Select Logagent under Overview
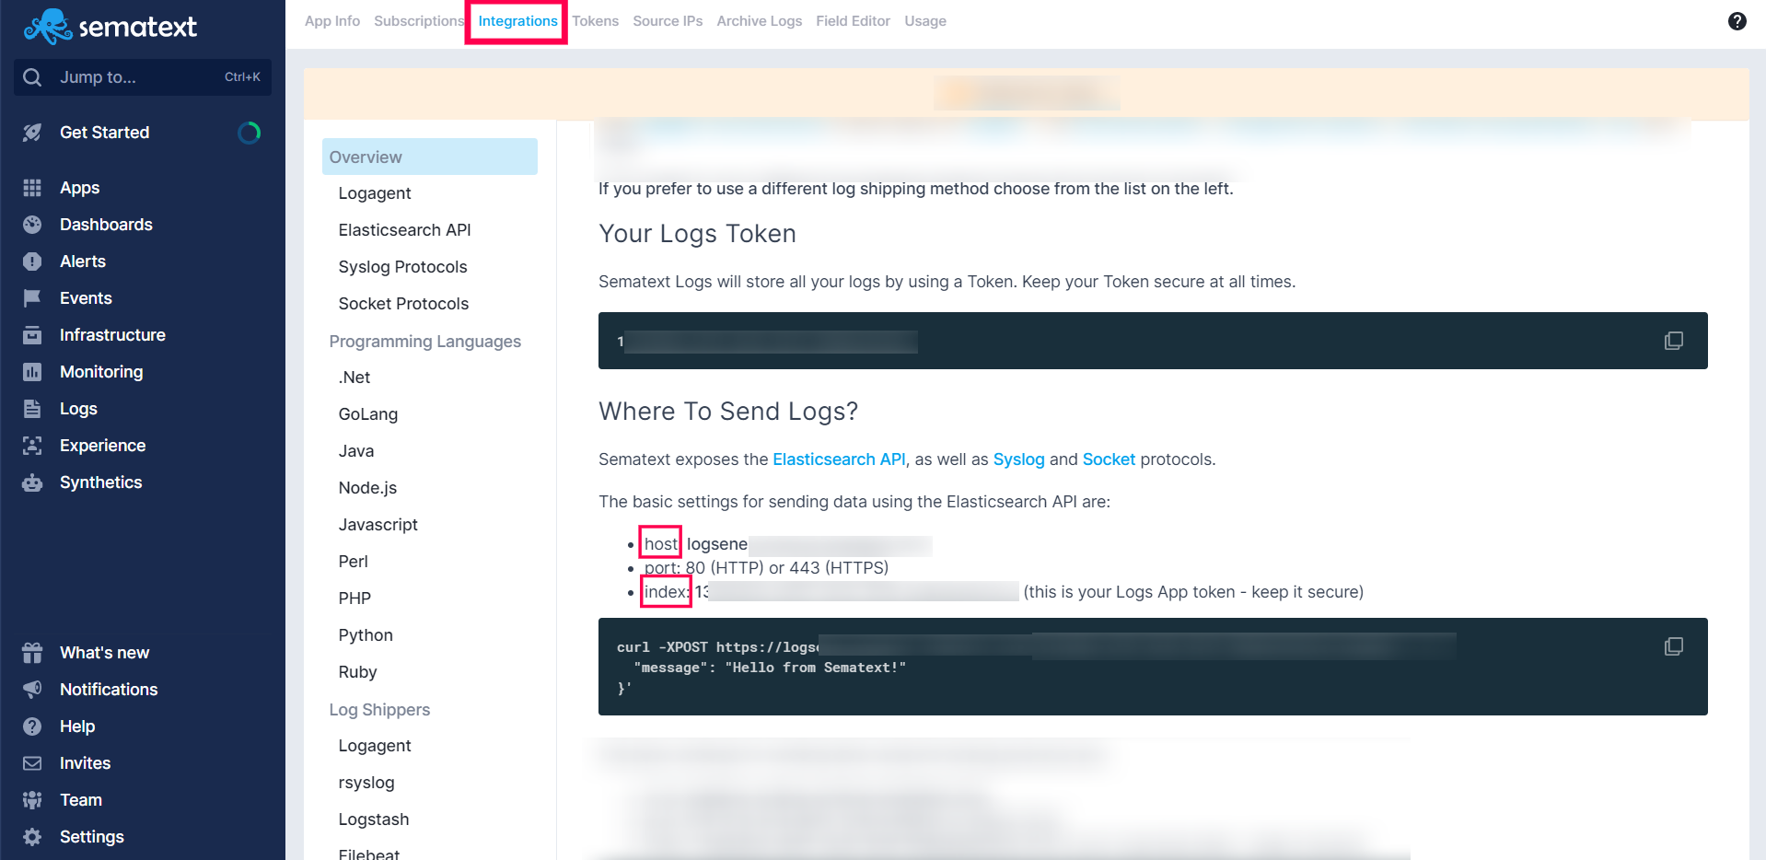The image size is (1766, 860). tap(375, 193)
